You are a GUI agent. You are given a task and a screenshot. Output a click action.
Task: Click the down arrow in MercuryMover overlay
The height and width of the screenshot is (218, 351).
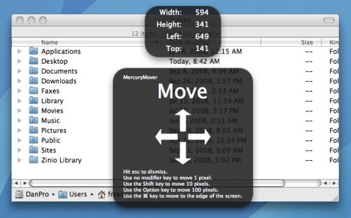pos(183,153)
